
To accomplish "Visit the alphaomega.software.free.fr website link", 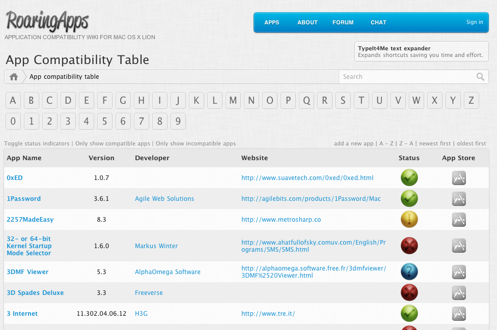I will [x=314, y=272].
